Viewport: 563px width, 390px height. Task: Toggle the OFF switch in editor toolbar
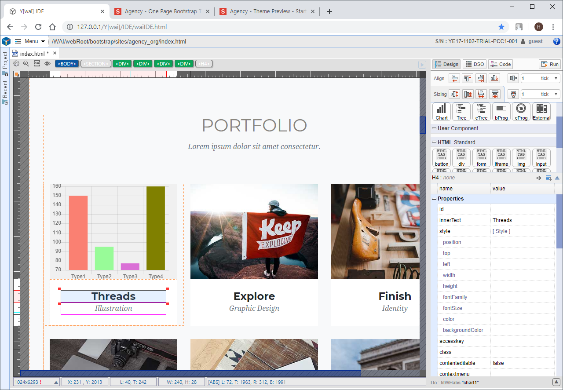pyautogui.click(x=37, y=64)
